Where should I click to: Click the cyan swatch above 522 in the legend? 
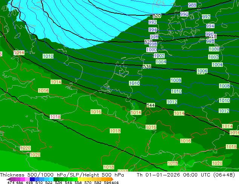(x=51, y=179)
